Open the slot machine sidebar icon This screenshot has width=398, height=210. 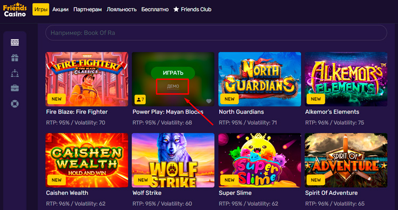point(15,42)
